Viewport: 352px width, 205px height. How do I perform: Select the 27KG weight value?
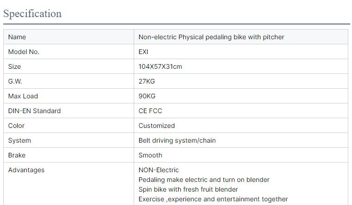click(147, 81)
